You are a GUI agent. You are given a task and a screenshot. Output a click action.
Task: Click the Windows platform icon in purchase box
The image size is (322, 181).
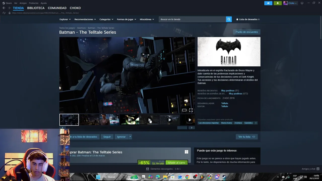pos(186,152)
